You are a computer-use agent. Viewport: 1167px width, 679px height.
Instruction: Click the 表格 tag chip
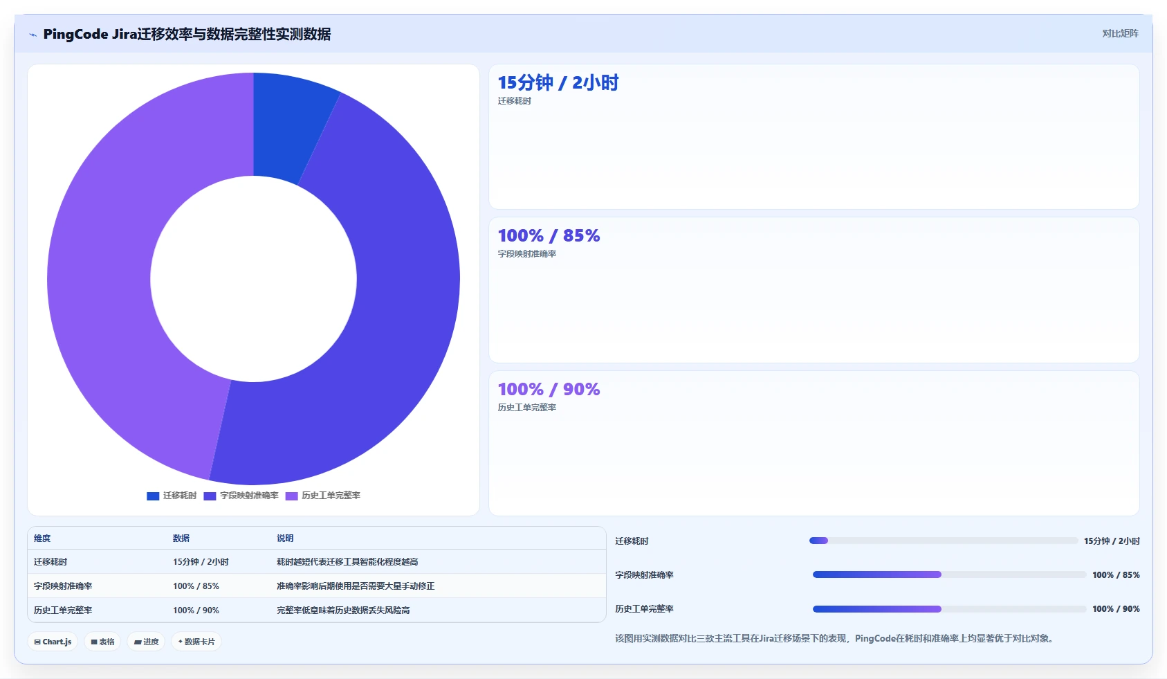point(102,642)
